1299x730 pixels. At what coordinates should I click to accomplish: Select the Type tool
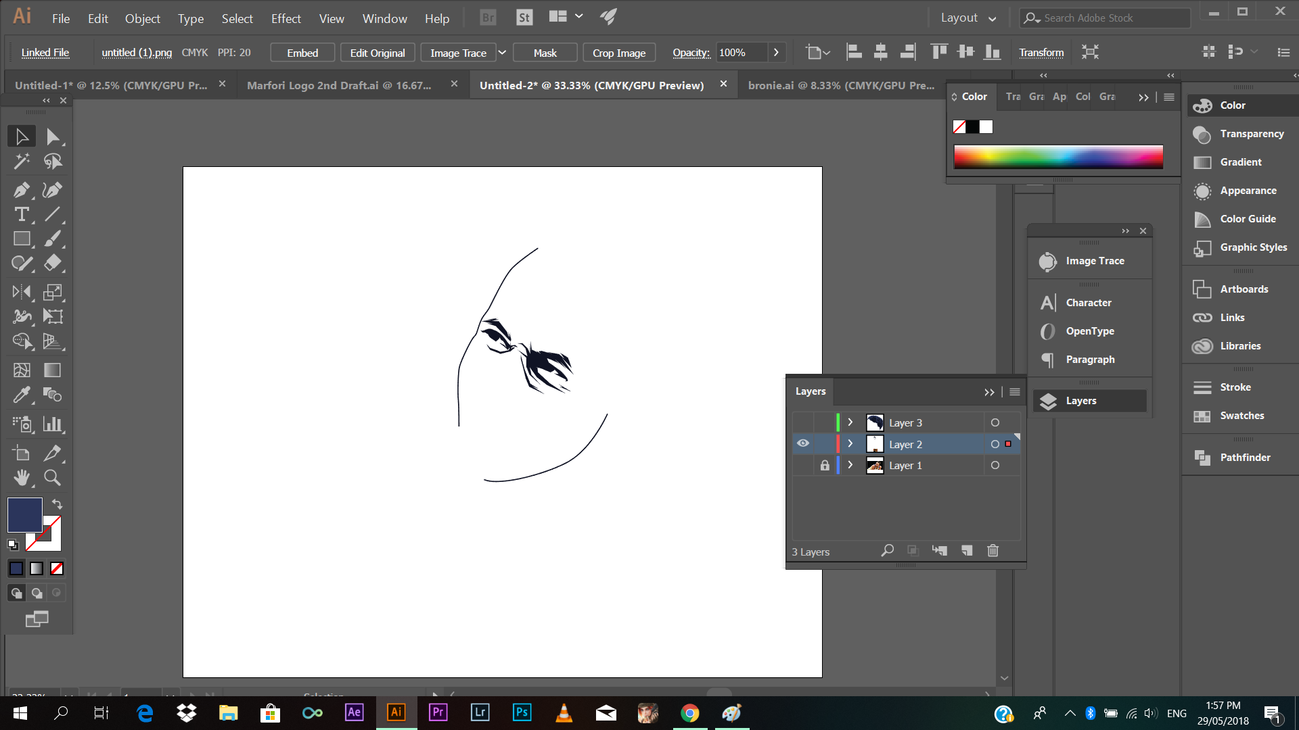click(x=22, y=214)
